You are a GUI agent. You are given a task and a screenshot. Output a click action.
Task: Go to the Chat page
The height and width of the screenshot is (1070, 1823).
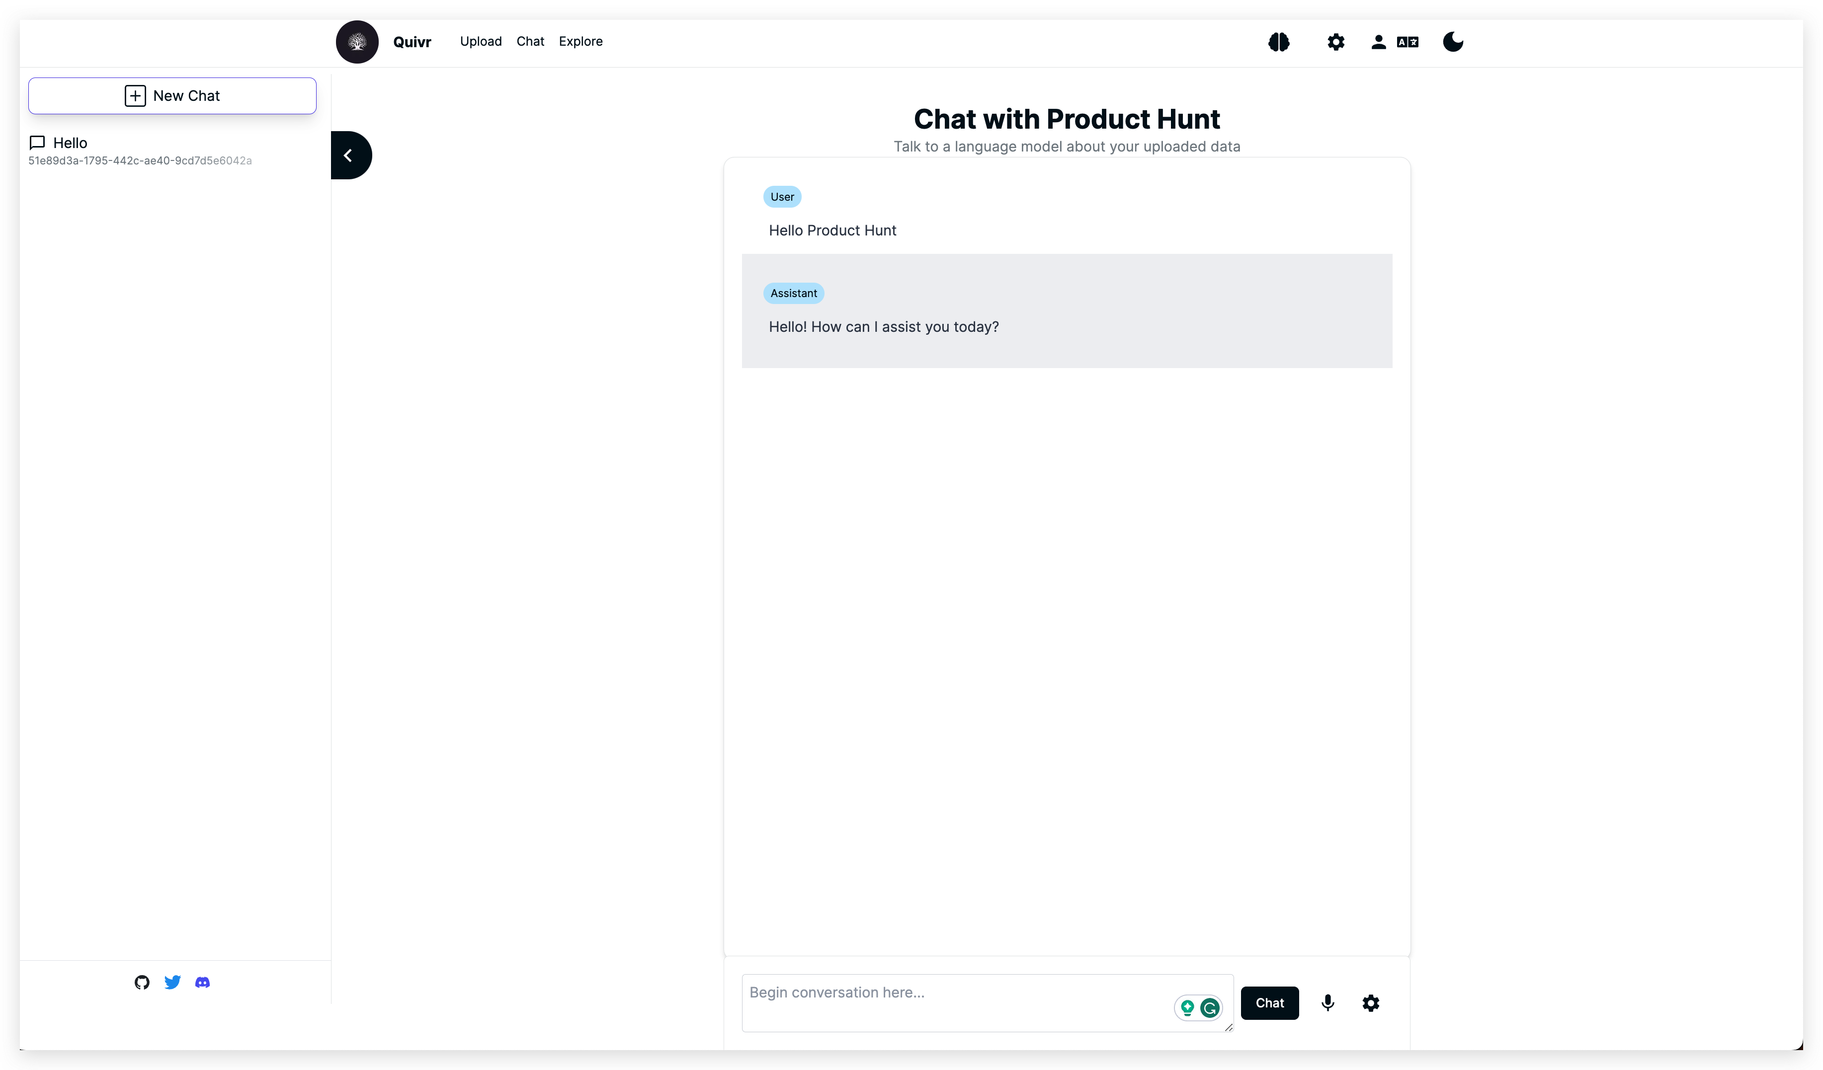click(530, 41)
